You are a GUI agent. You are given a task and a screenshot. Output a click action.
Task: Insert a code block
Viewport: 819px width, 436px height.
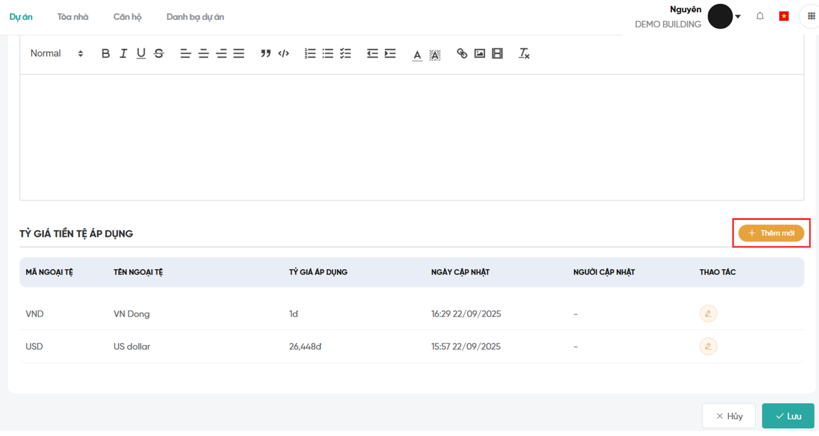(284, 54)
